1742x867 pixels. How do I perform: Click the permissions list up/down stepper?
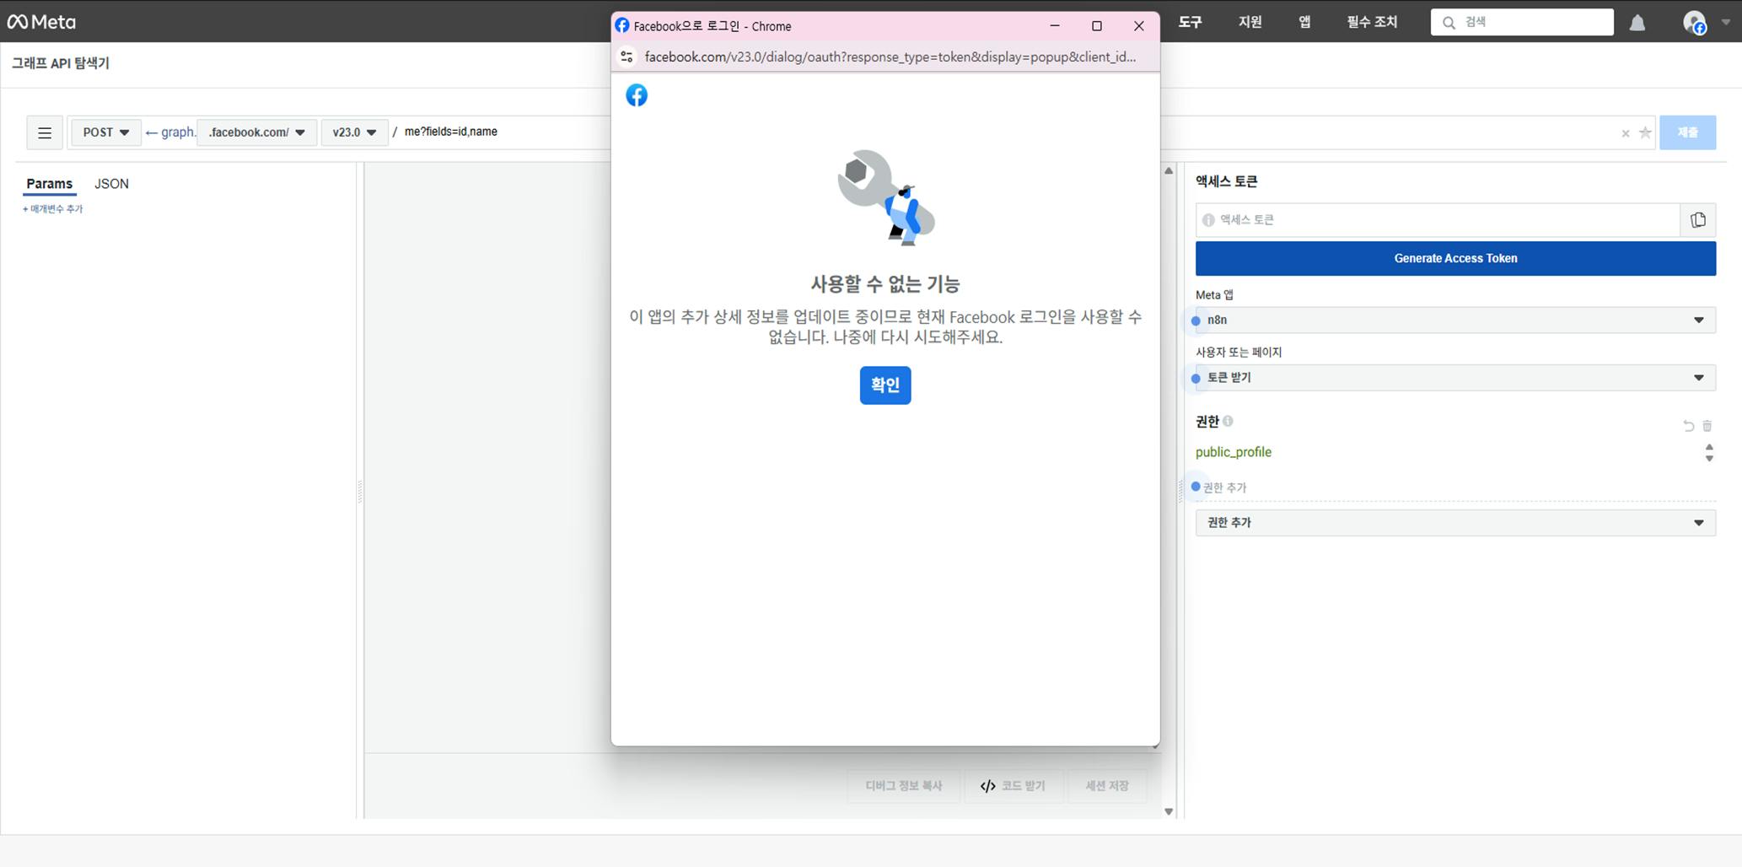tap(1709, 453)
